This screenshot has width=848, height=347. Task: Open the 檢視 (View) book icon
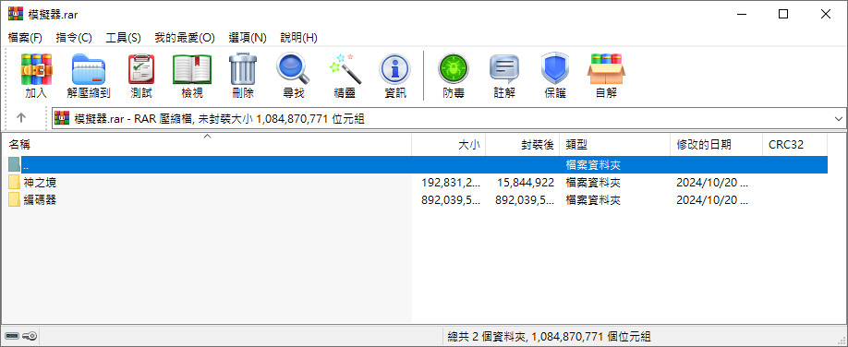192,69
